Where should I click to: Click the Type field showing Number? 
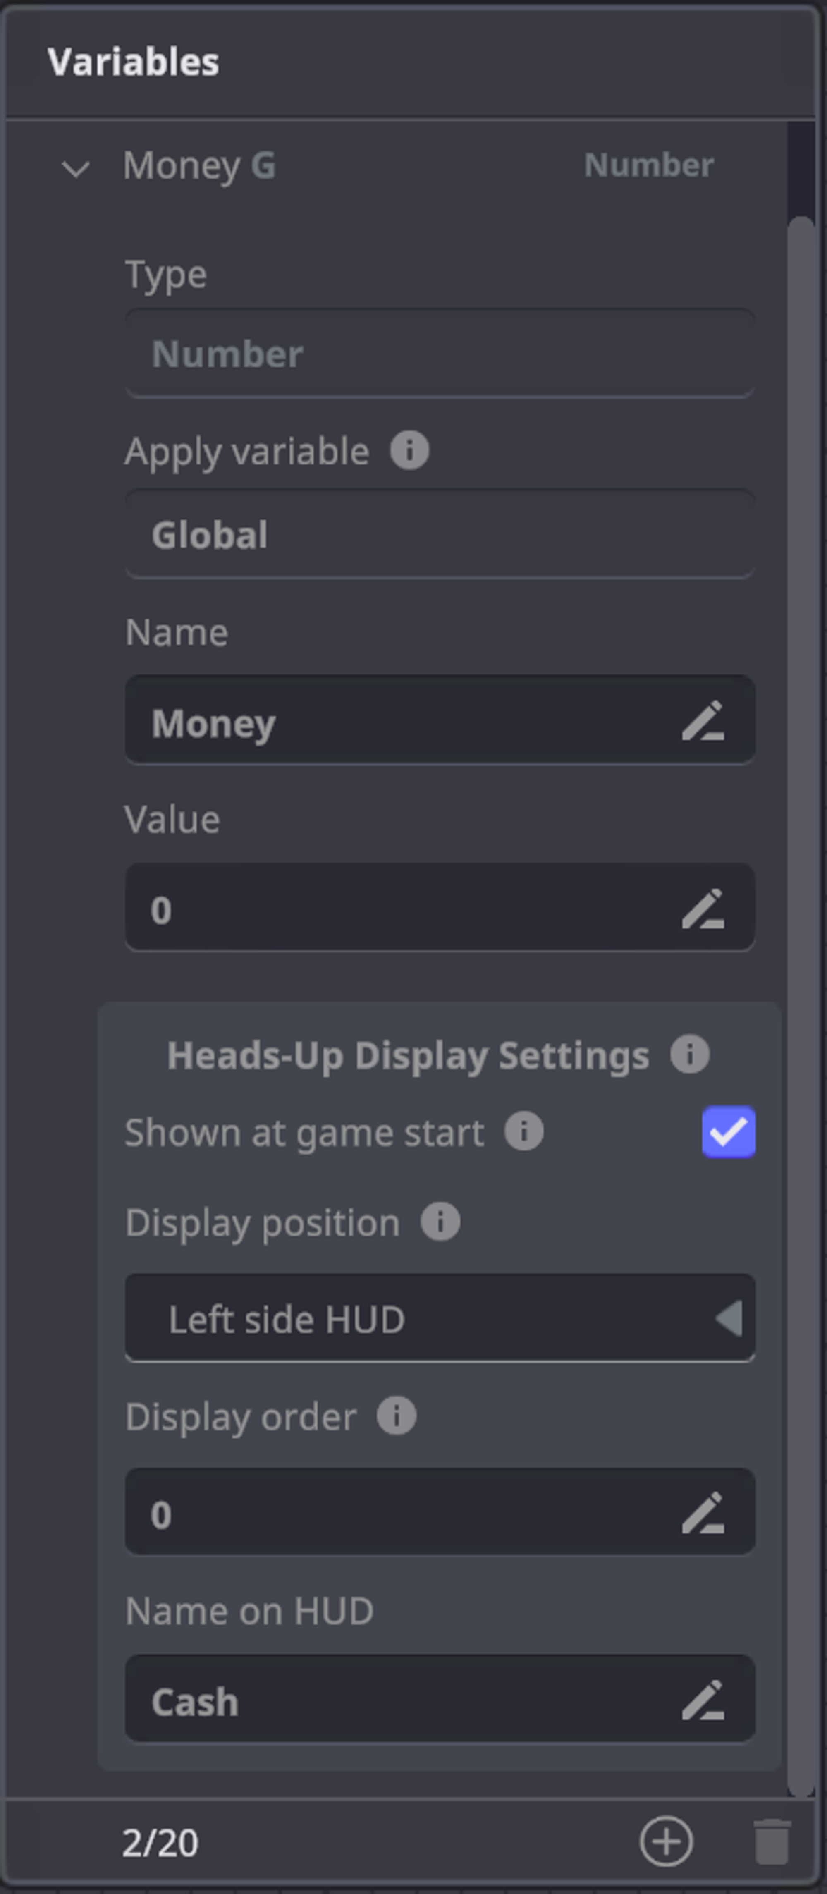coord(440,354)
